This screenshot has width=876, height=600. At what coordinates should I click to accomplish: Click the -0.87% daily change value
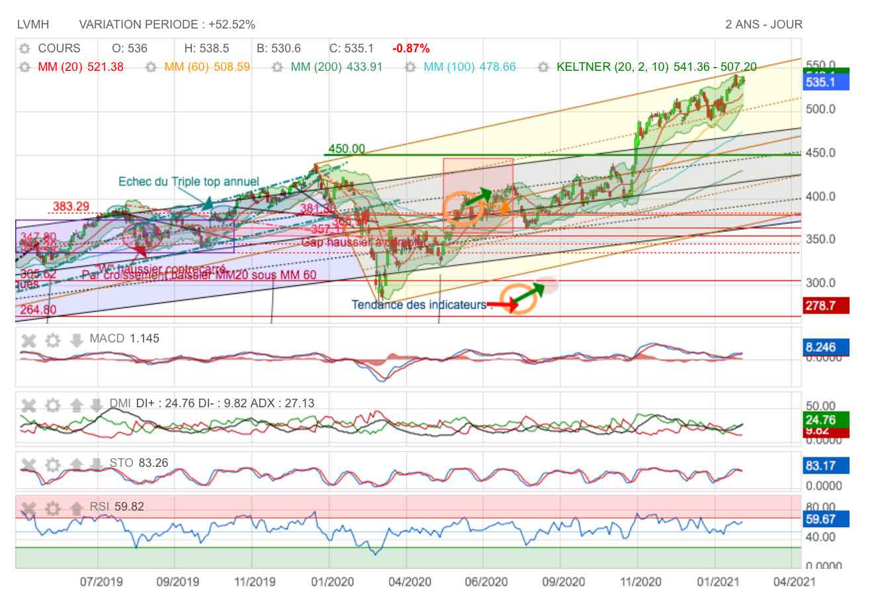pos(411,48)
